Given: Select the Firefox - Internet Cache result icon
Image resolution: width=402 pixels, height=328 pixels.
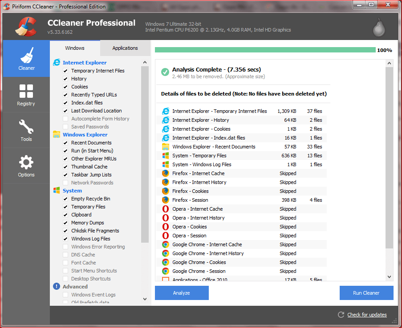Looking at the screenshot, I should (166, 173).
